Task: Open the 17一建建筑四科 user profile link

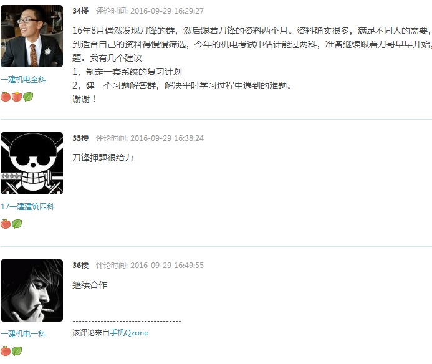Action: [27, 207]
